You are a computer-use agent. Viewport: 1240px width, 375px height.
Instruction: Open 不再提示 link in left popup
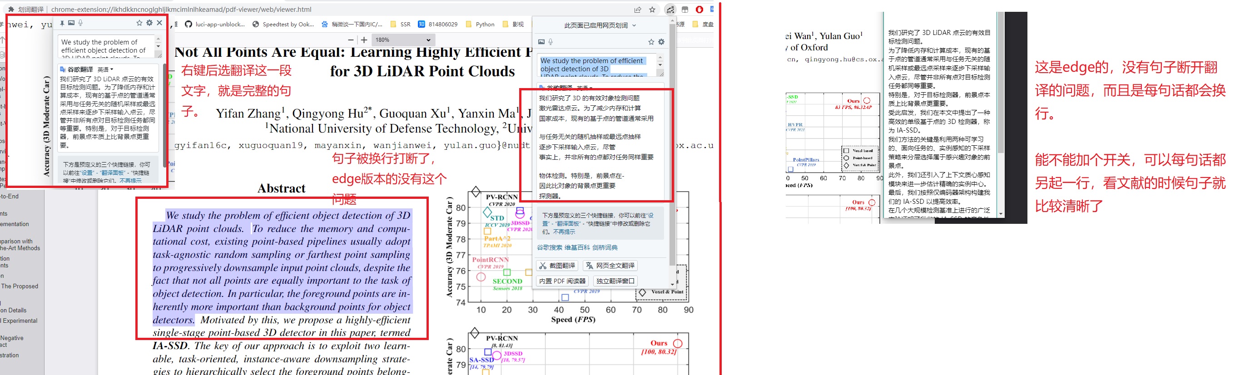[x=130, y=181]
